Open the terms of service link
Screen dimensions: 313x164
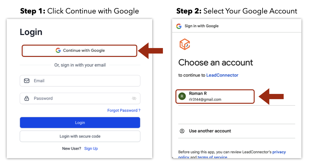click(x=212, y=157)
